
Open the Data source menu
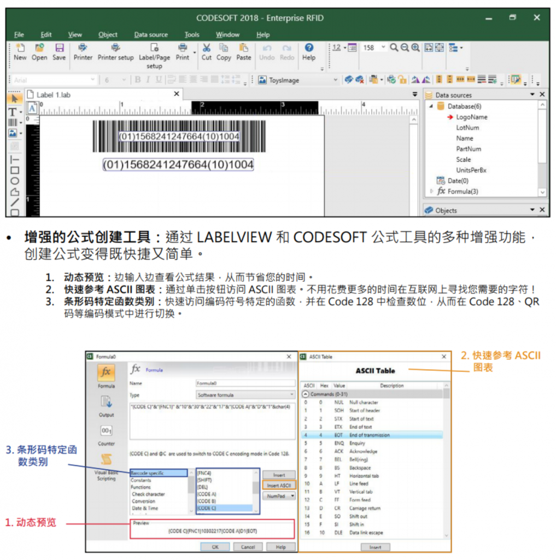pos(151,34)
